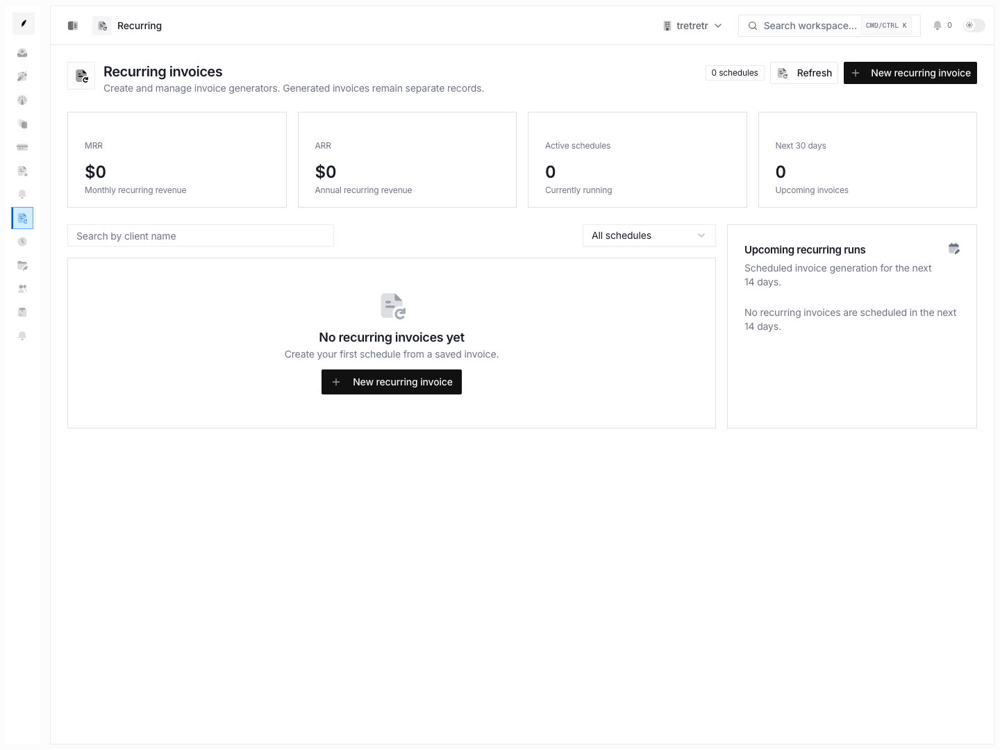The width and height of the screenshot is (1000, 750).
Task: Click the recurring document icon in empty state
Action: pos(392,306)
